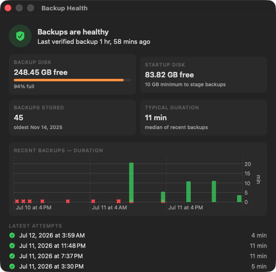
Task: Click the Recent Backups — Duration chart title
Action: tap(59, 151)
